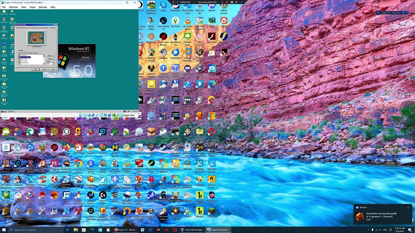Open the taskbar clock showing 9:39 AM
Image resolution: width=415 pixels, height=233 pixels.
399,230
